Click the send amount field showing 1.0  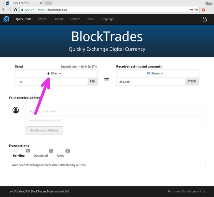(51, 81)
